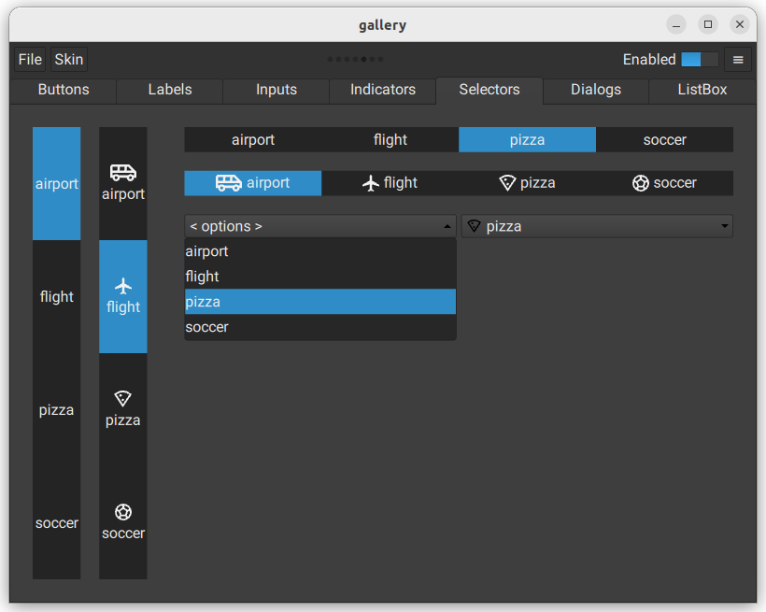Choose soccer in the open dropdown list
Image resolution: width=766 pixels, height=612 pixels.
[320, 327]
